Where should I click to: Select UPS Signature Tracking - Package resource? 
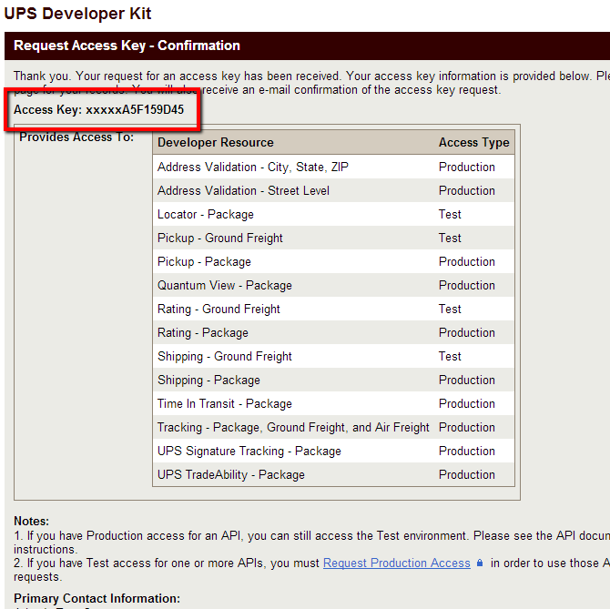coord(249,452)
